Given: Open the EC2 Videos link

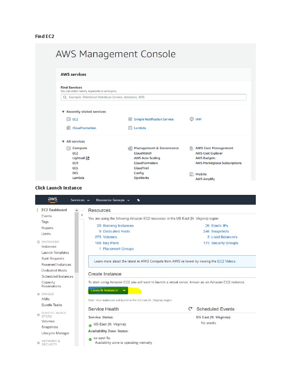Looking at the screenshot, I should 227,261.
